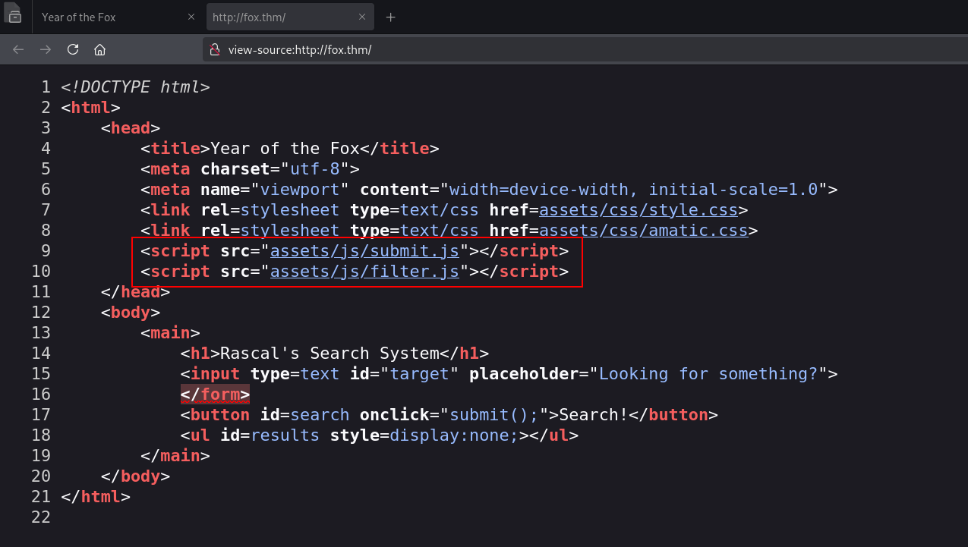Close the Year of the Fox tab
The image size is (968, 547).
pyautogui.click(x=191, y=17)
